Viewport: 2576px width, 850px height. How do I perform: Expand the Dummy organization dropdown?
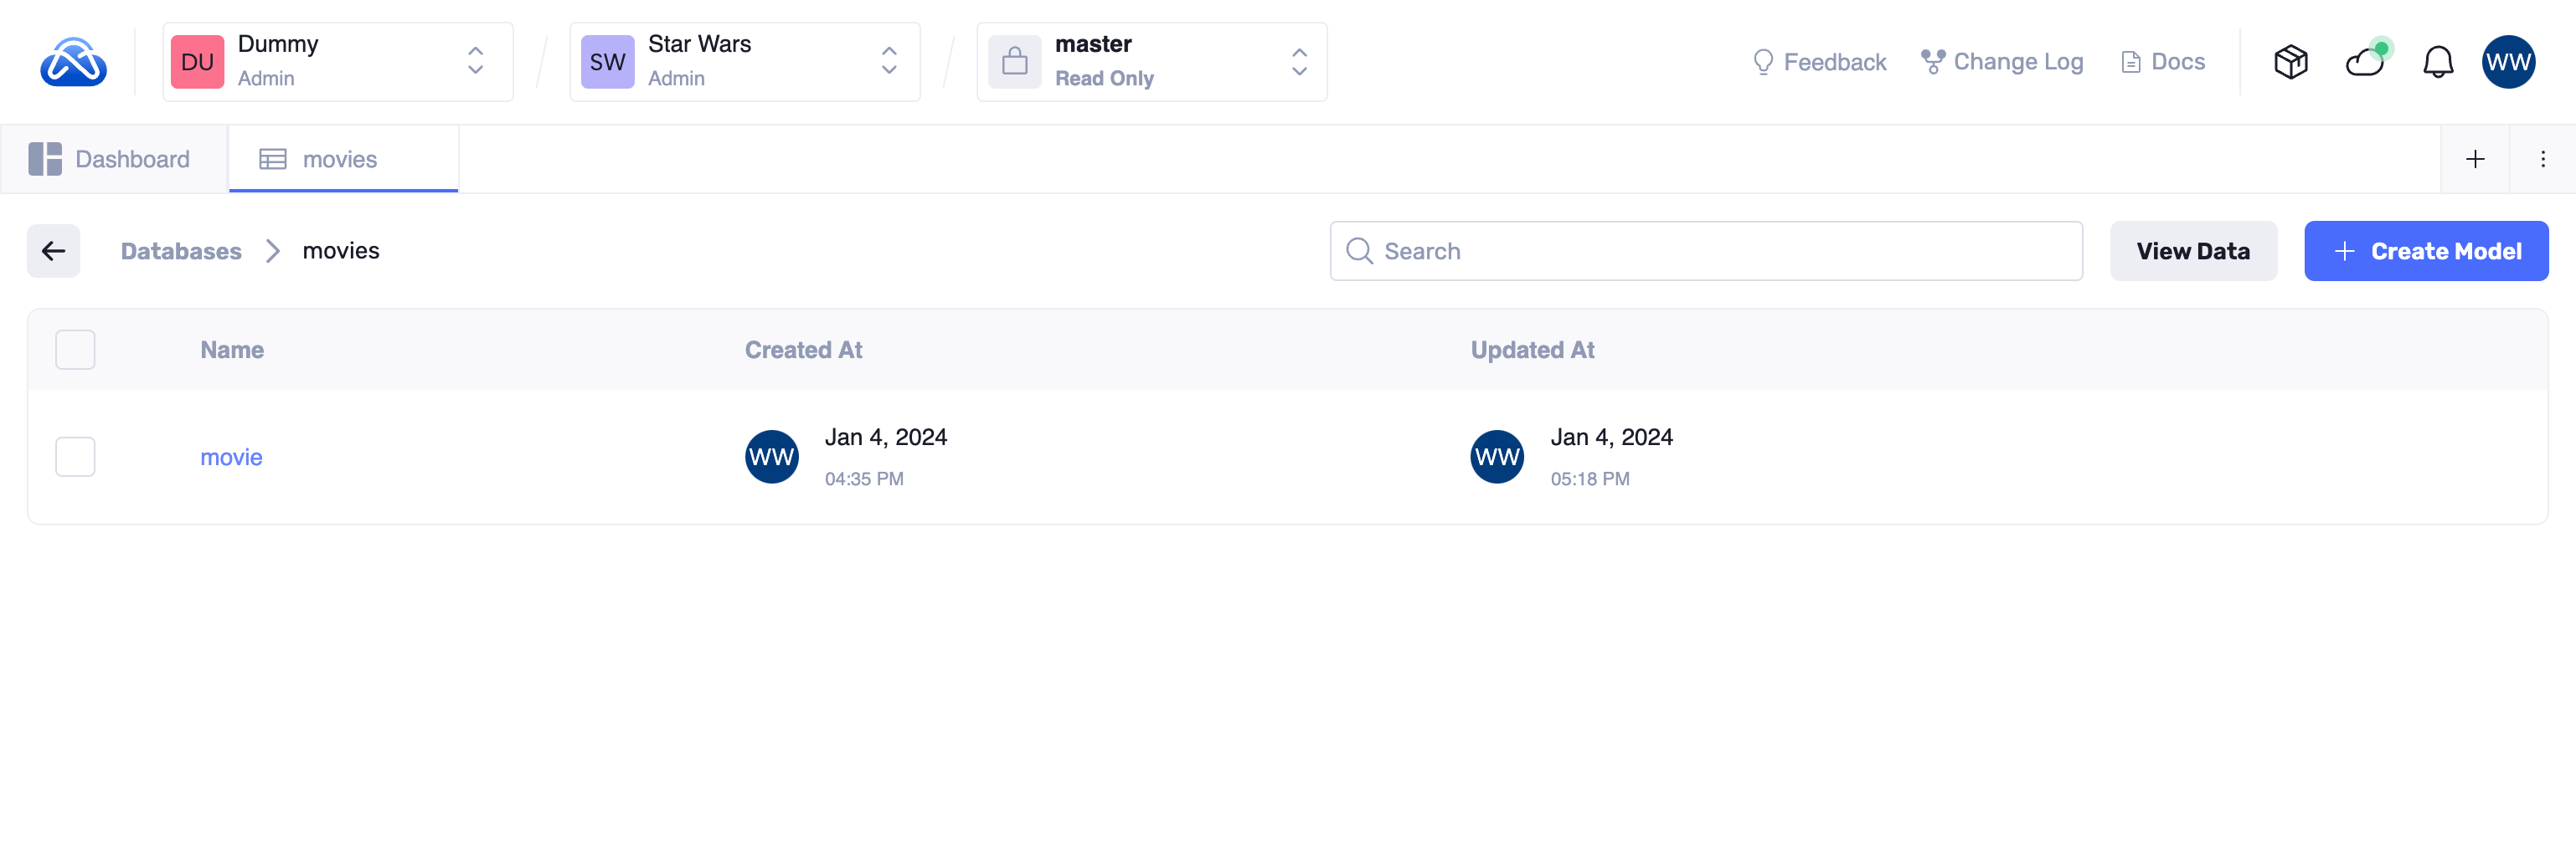coord(338,62)
